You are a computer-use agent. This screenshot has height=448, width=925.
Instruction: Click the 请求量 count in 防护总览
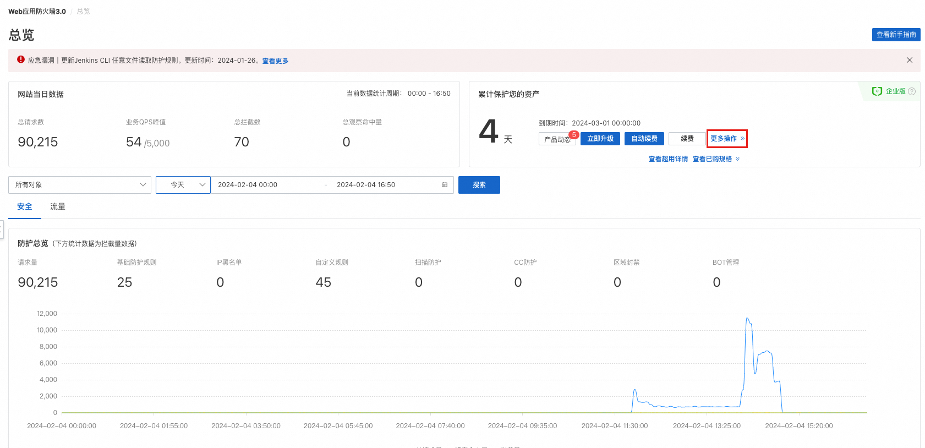point(38,282)
